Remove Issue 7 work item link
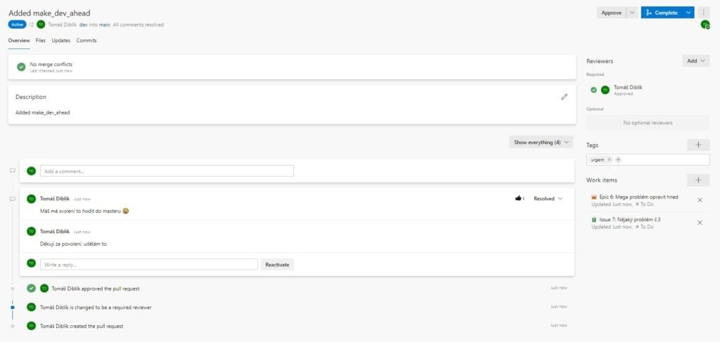The image size is (720, 342). [700, 223]
